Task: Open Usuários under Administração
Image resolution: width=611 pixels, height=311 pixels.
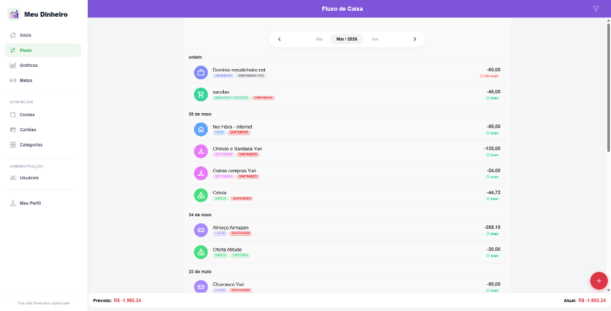Action: coord(43,178)
